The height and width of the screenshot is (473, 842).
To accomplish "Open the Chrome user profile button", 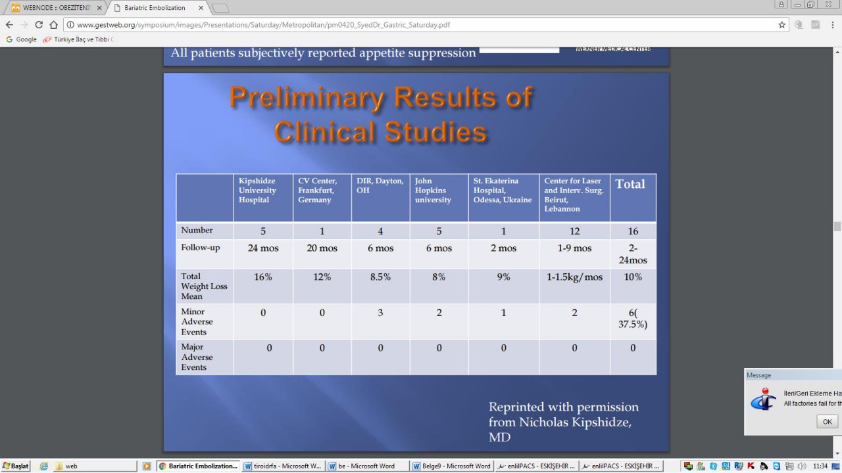I will click(782, 5).
